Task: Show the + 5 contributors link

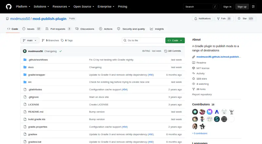Action: pos(200,133)
